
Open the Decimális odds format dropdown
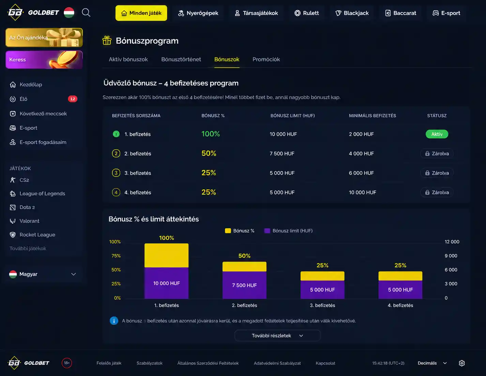click(432, 363)
